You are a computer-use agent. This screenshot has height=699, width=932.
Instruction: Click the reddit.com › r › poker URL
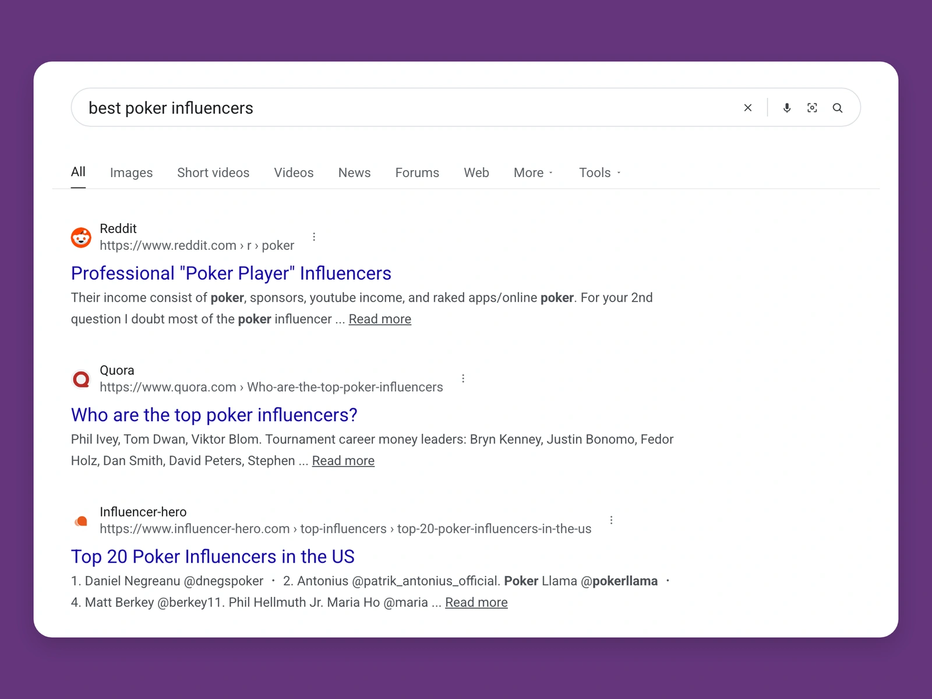(197, 245)
